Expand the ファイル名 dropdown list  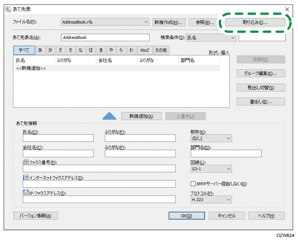point(146,22)
